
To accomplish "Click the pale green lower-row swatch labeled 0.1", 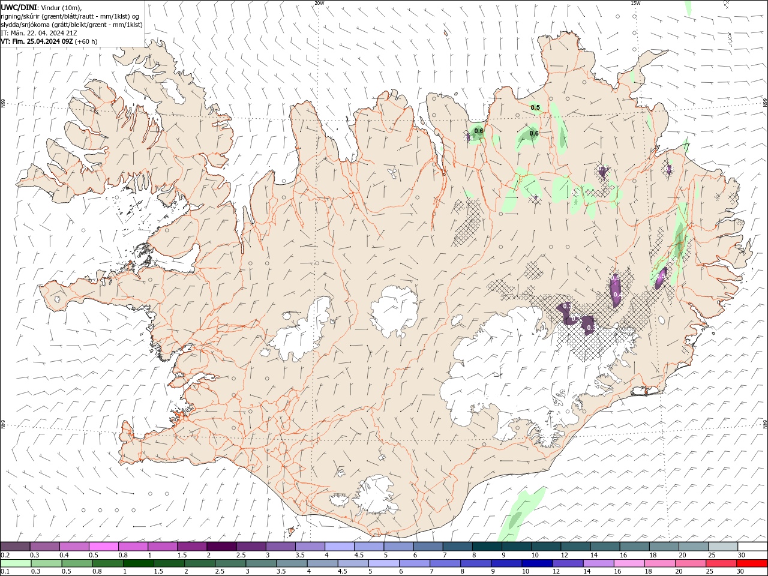I will pyautogui.click(x=16, y=563).
